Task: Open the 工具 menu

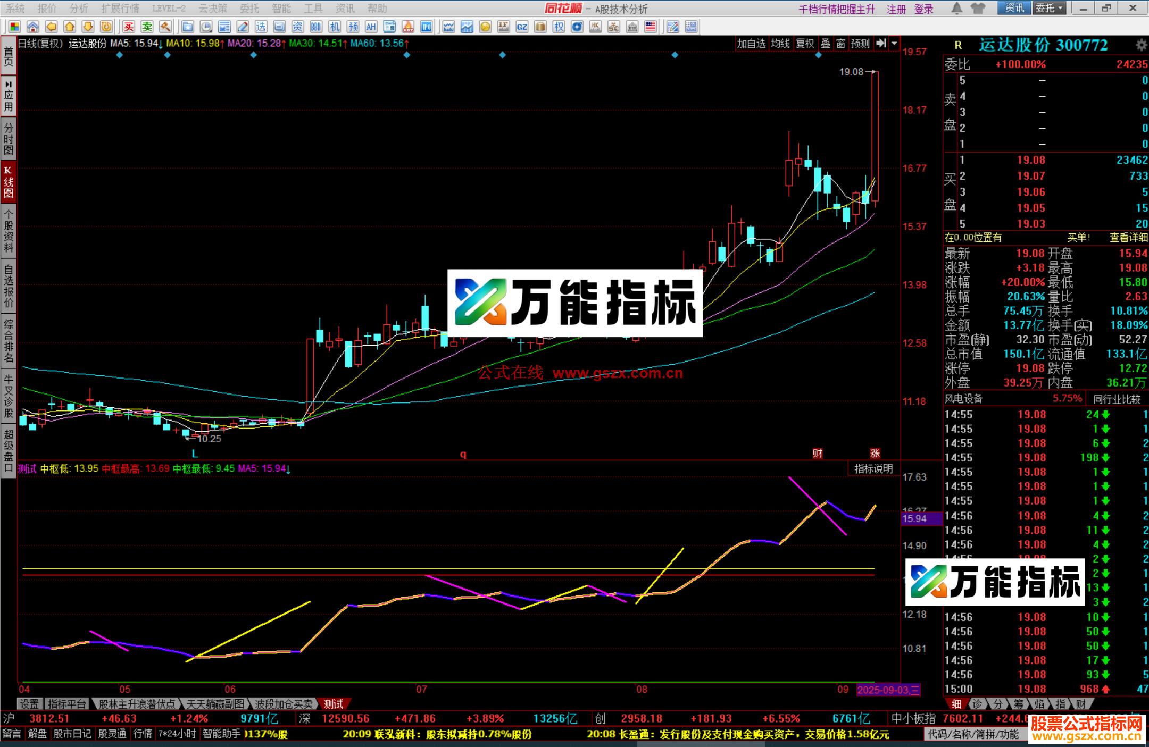Action: (313, 8)
